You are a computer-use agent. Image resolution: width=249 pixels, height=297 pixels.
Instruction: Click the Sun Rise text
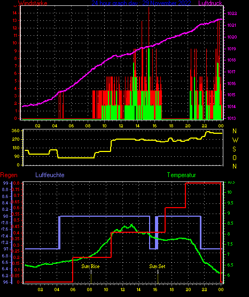click(x=90, y=266)
